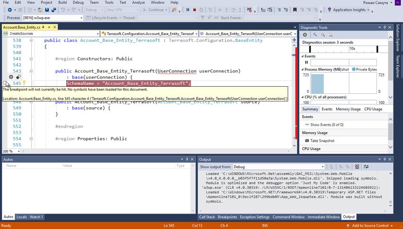Switch to Summary tab in Diagnostic Tools
Image resolution: width=403 pixels, height=229 pixels.
(x=310, y=109)
